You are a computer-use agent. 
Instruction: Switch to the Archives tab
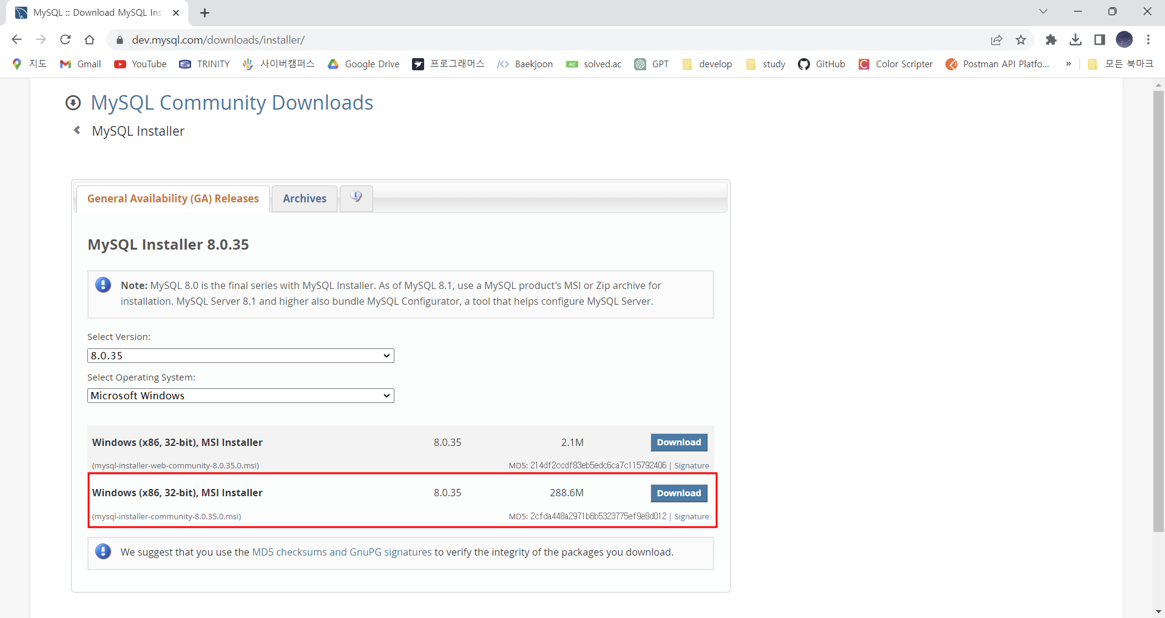(x=305, y=199)
